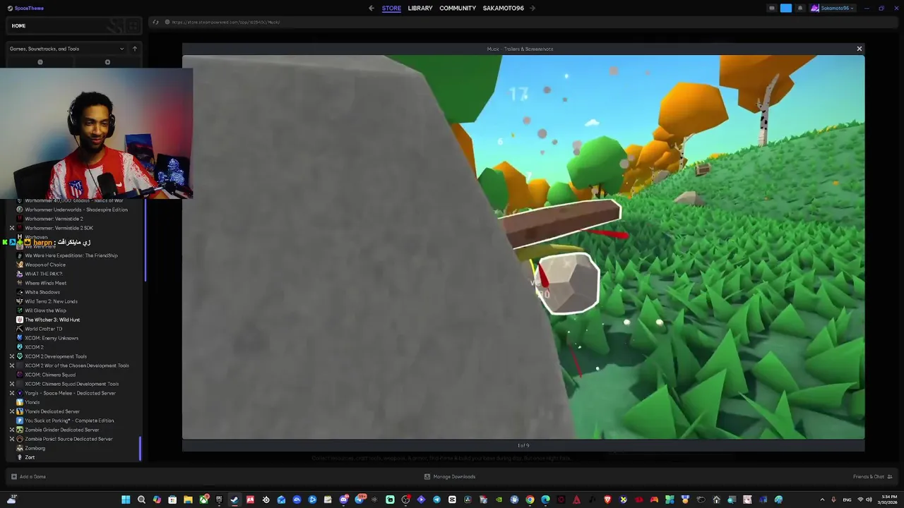The image size is (904, 508).
Task: Open the Windows Start menu
Action: [x=126, y=500]
